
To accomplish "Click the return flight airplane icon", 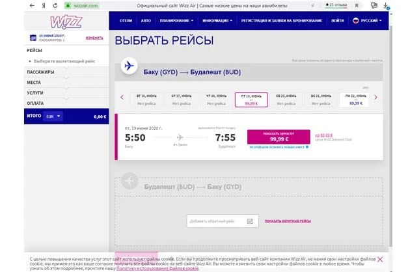I will coord(129,181).
